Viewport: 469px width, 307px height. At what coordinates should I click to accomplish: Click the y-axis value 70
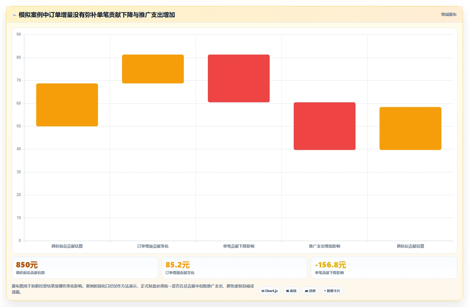(x=19, y=80)
